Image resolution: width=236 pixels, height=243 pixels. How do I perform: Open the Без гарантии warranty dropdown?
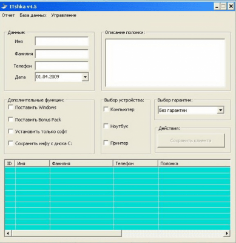point(220,110)
